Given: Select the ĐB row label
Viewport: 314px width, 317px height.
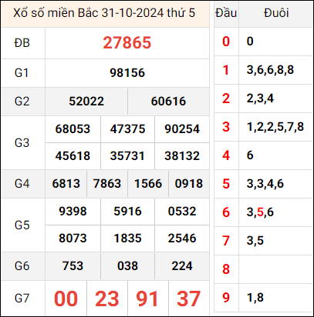Looking at the screenshot, I should (22, 43).
